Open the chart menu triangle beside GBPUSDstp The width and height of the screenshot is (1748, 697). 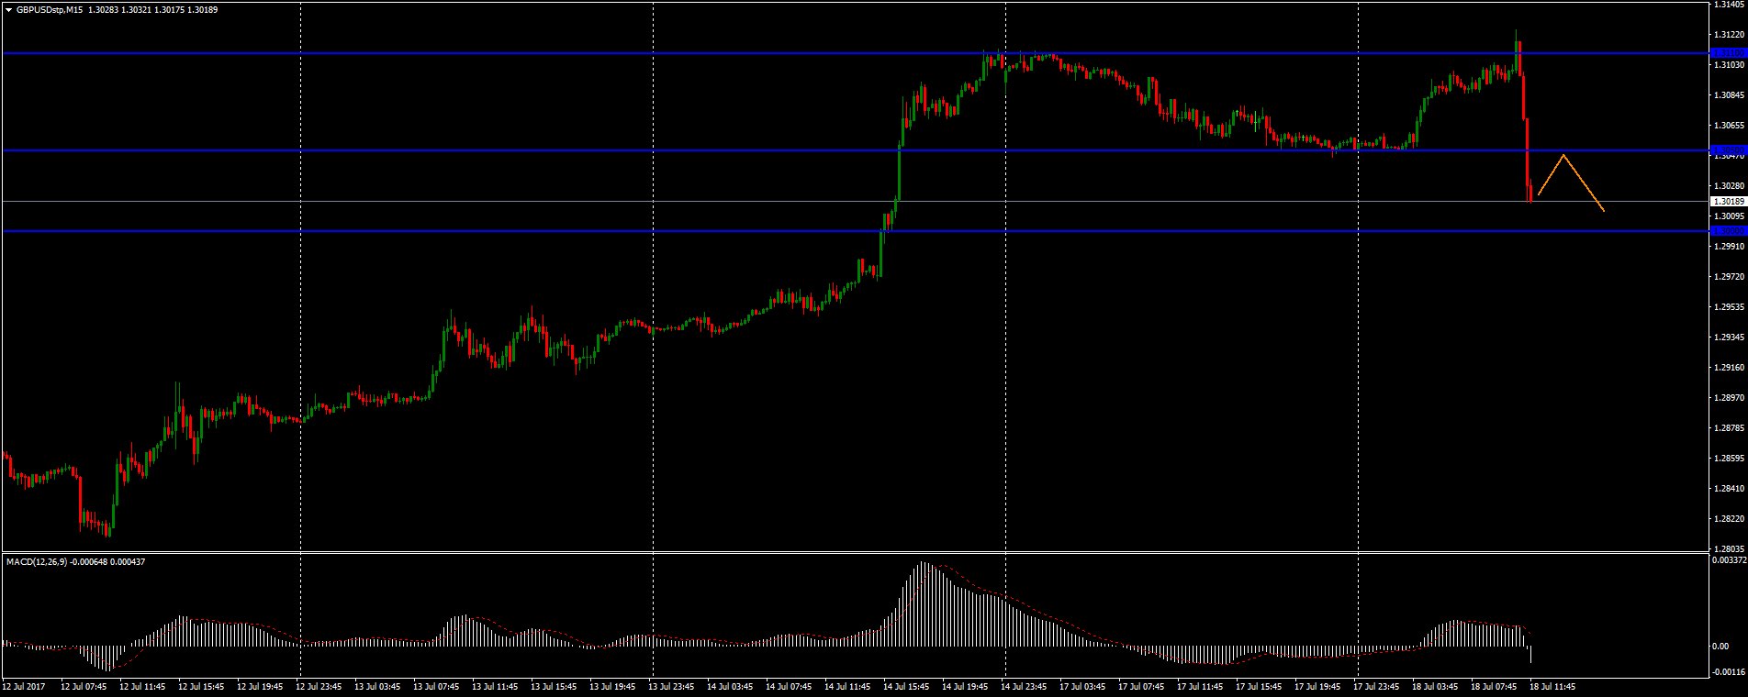pos(9,10)
